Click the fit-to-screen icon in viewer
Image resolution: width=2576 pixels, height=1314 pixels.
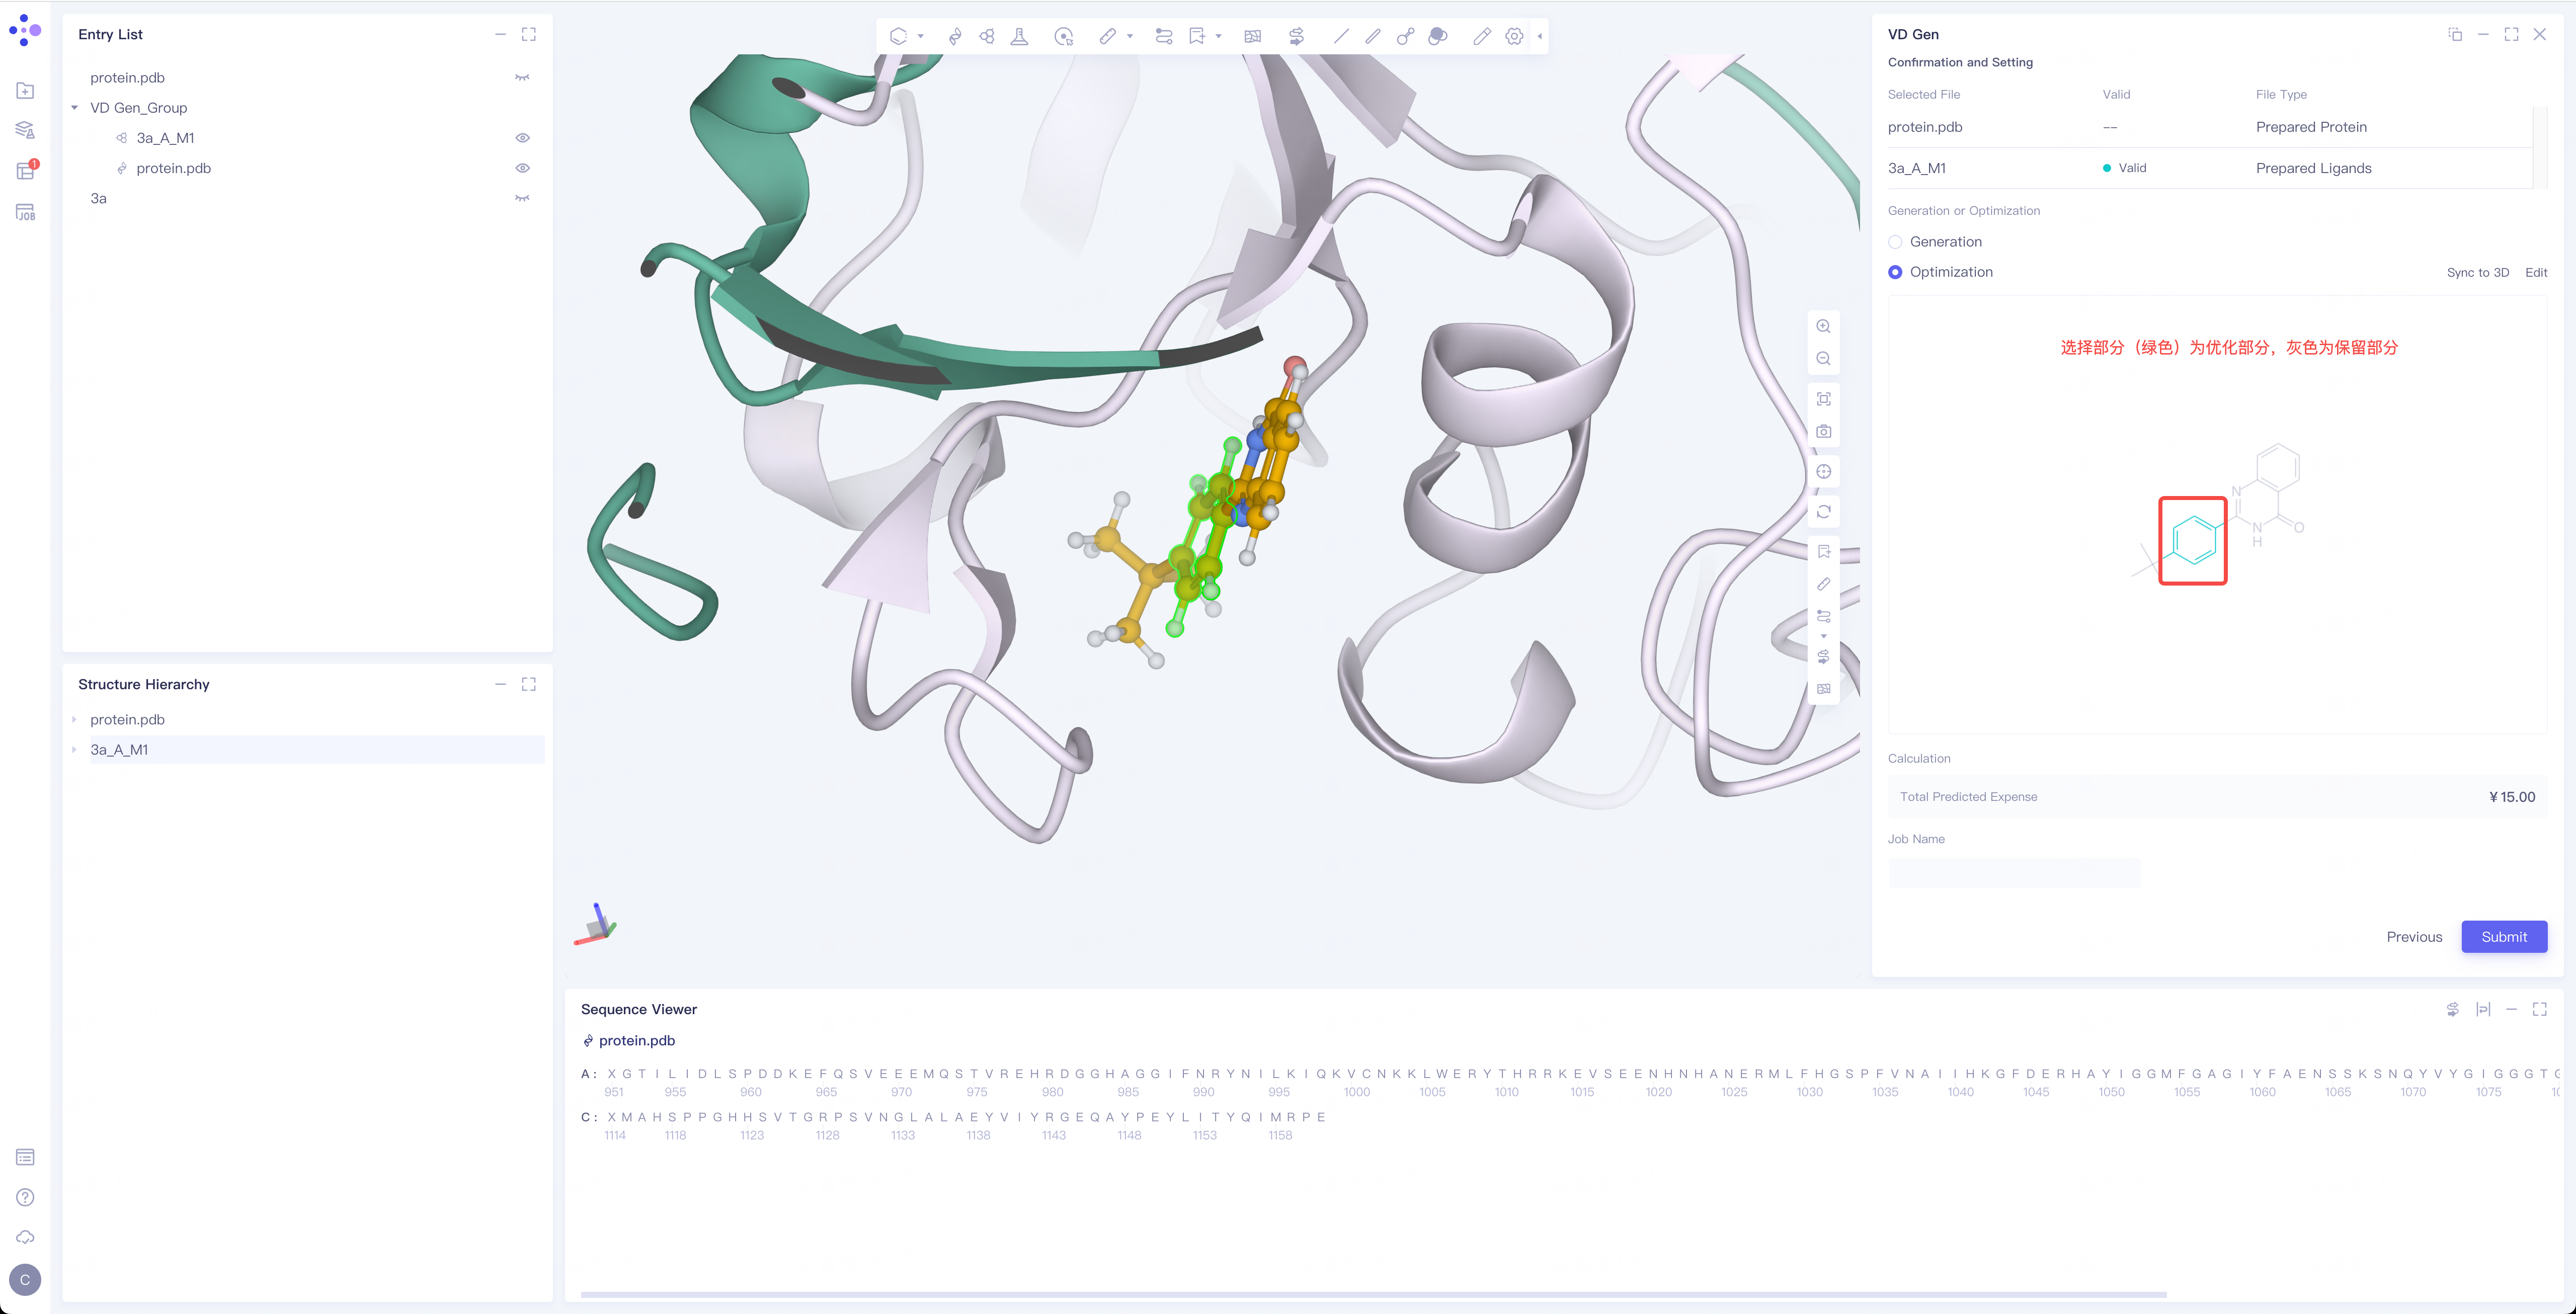click(x=1824, y=399)
